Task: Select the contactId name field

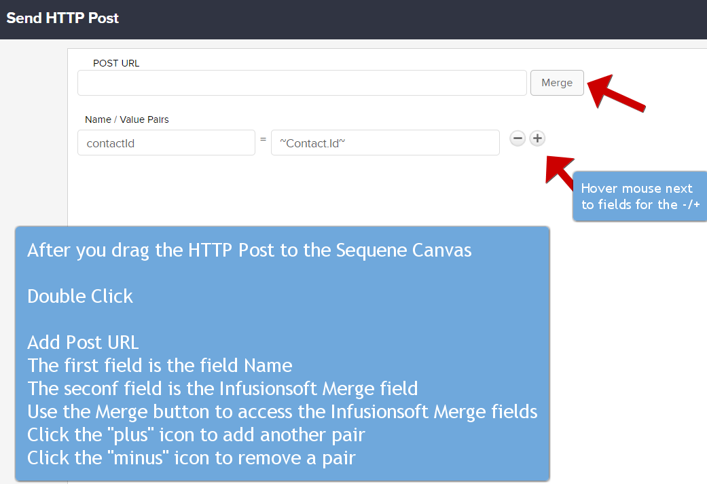Action: 166,143
